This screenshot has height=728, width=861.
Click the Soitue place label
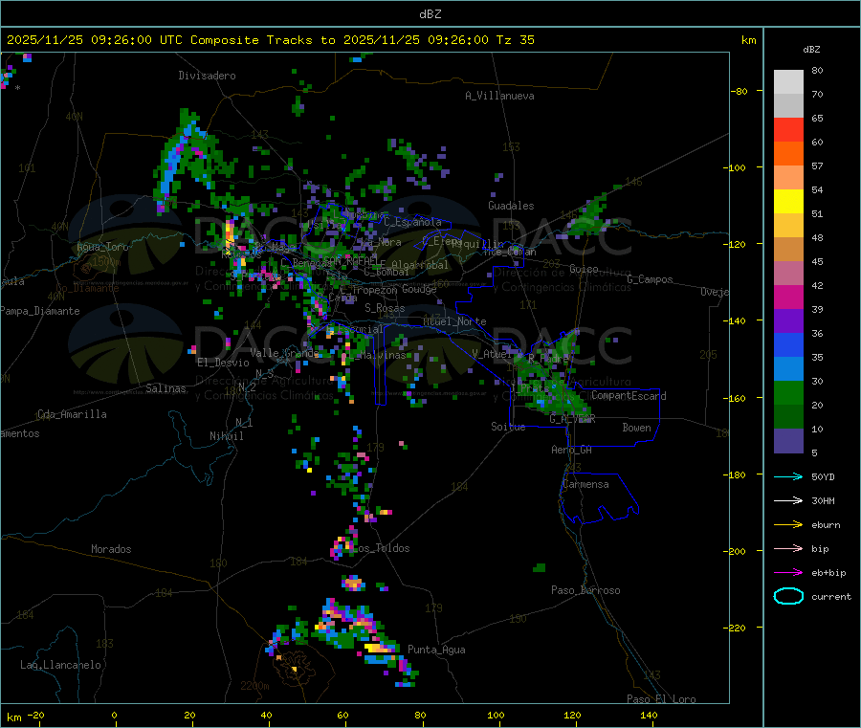tap(508, 427)
